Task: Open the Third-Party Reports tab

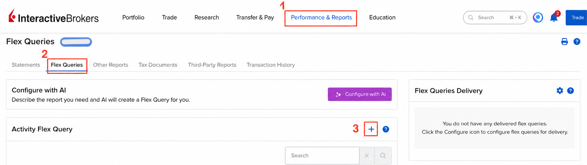Action: [212, 65]
